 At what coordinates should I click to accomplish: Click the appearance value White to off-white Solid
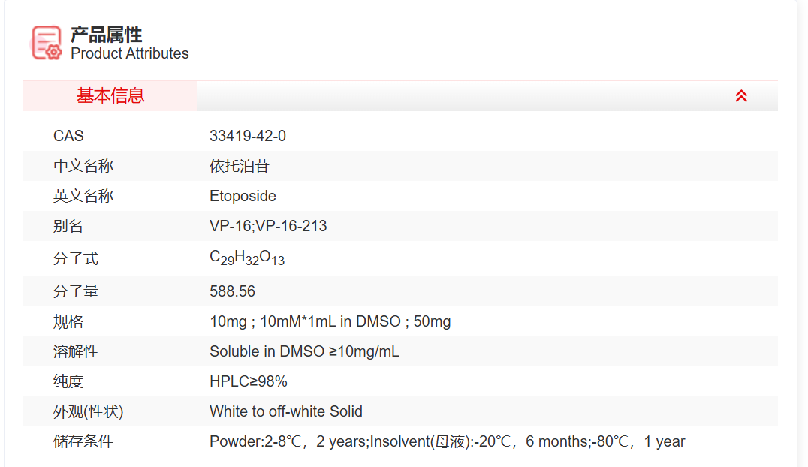coord(285,411)
